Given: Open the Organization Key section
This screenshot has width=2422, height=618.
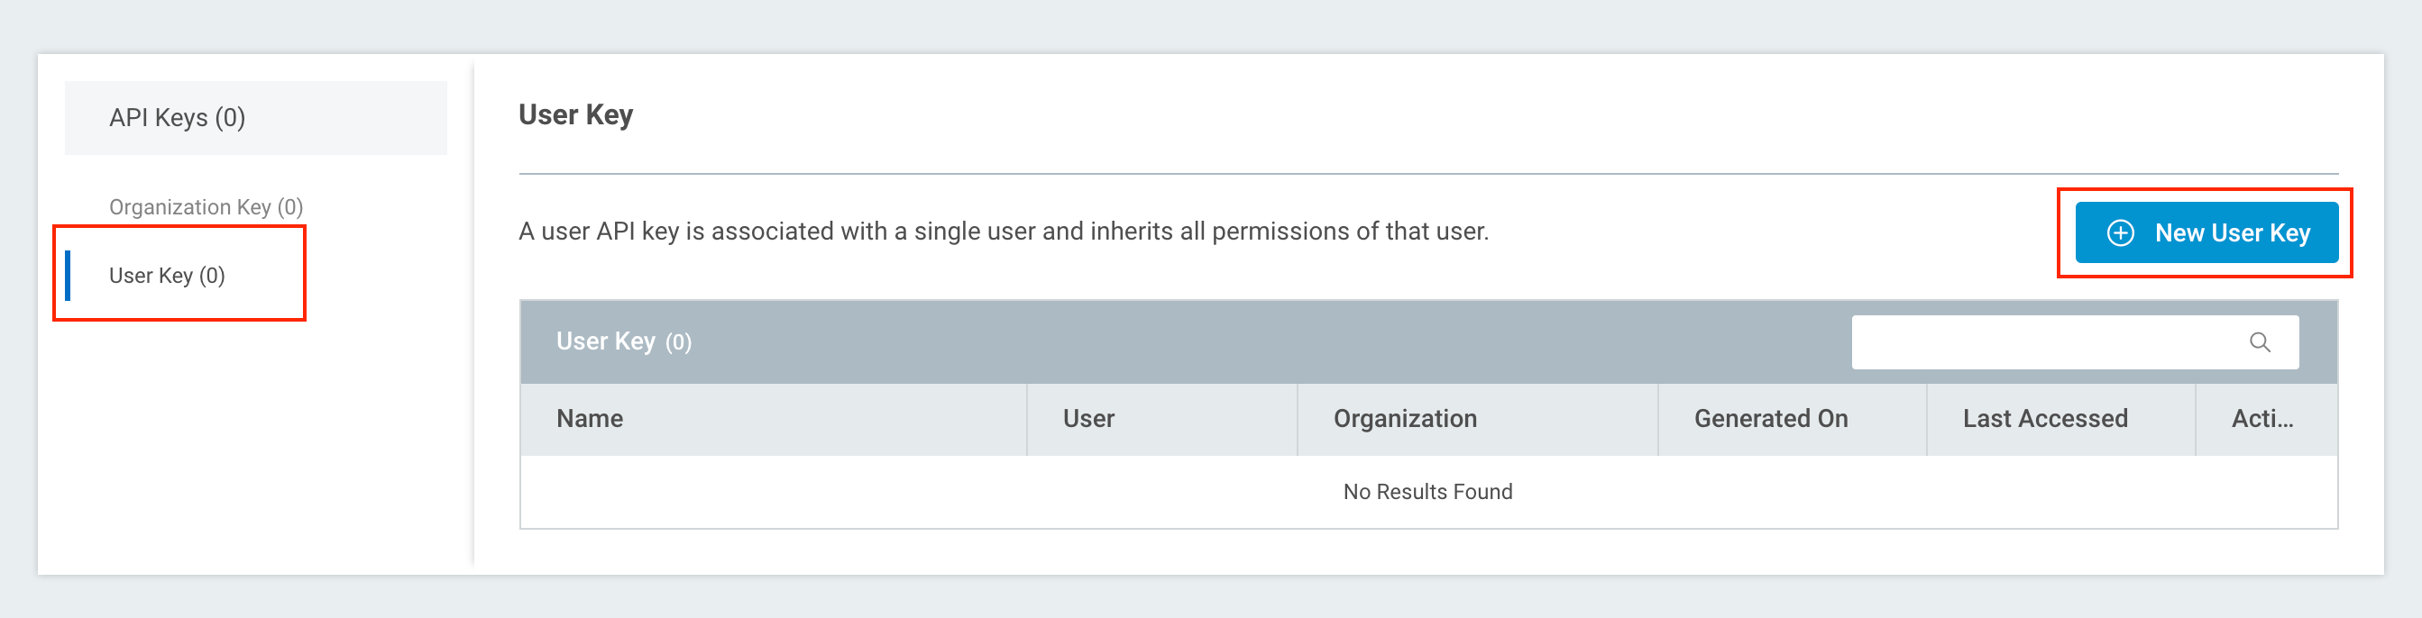Looking at the screenshot, I should (205, 206).
